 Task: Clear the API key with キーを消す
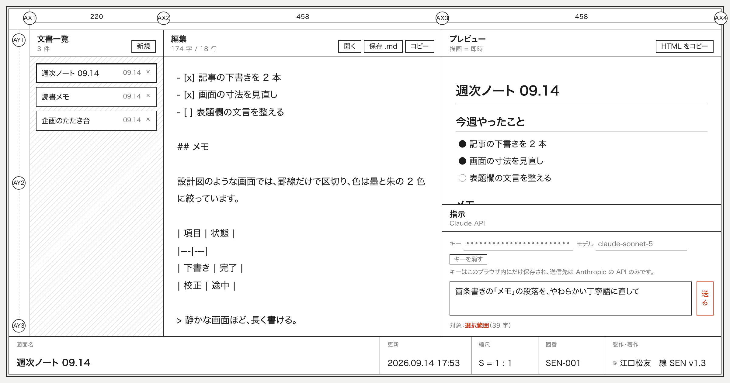point(468,259)
